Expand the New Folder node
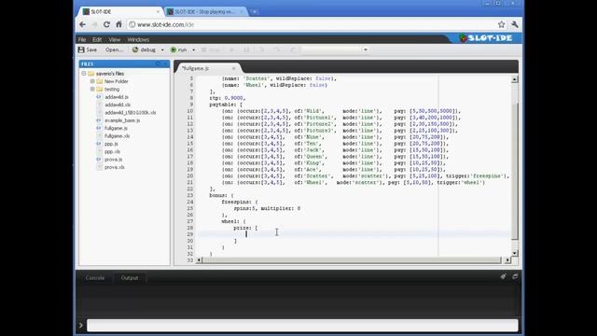The width and height of the screenshot is (597, 336). (92, 81)
